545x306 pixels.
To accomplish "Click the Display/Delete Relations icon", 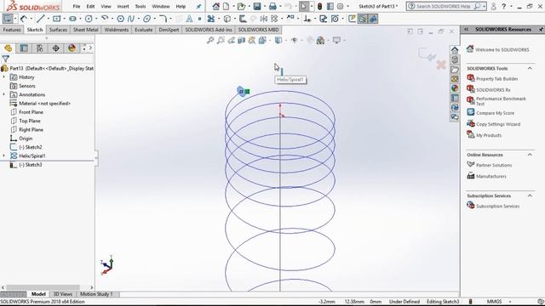I will point(307,19).
